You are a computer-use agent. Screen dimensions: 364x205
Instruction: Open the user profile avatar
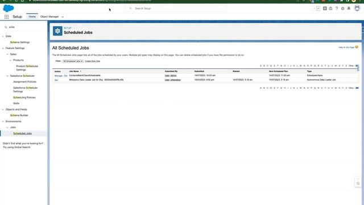tap(357, 8)
